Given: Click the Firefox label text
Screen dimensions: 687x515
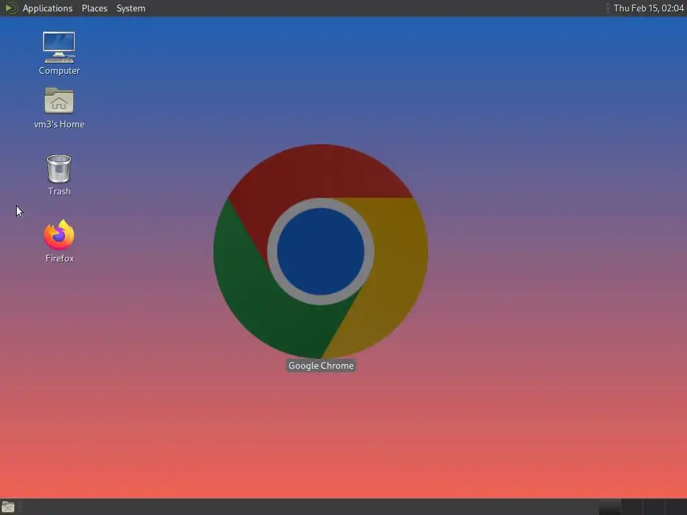Looking at the screenshot, I should tap(60, 258).
